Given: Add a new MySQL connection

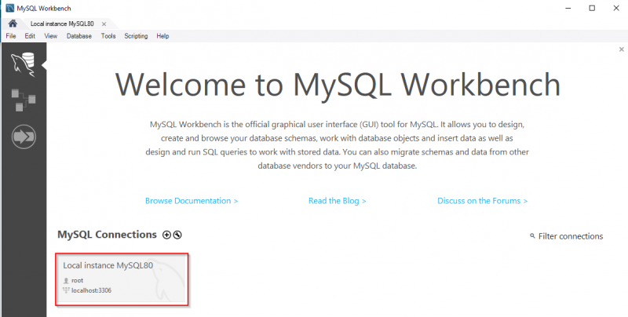Looking at the screenshot, I should (166, 235).
